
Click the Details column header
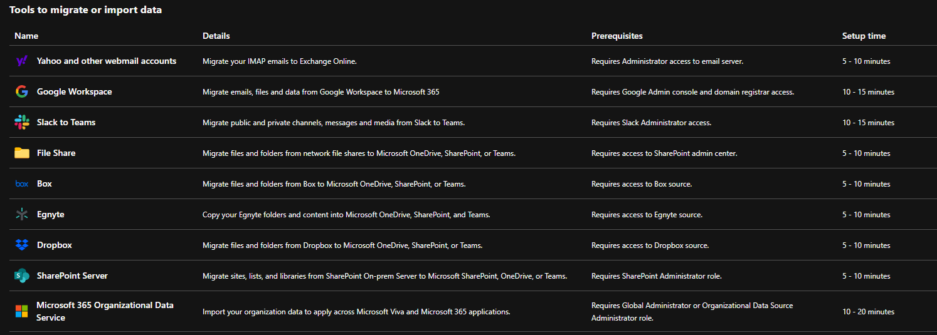point(216,36)
